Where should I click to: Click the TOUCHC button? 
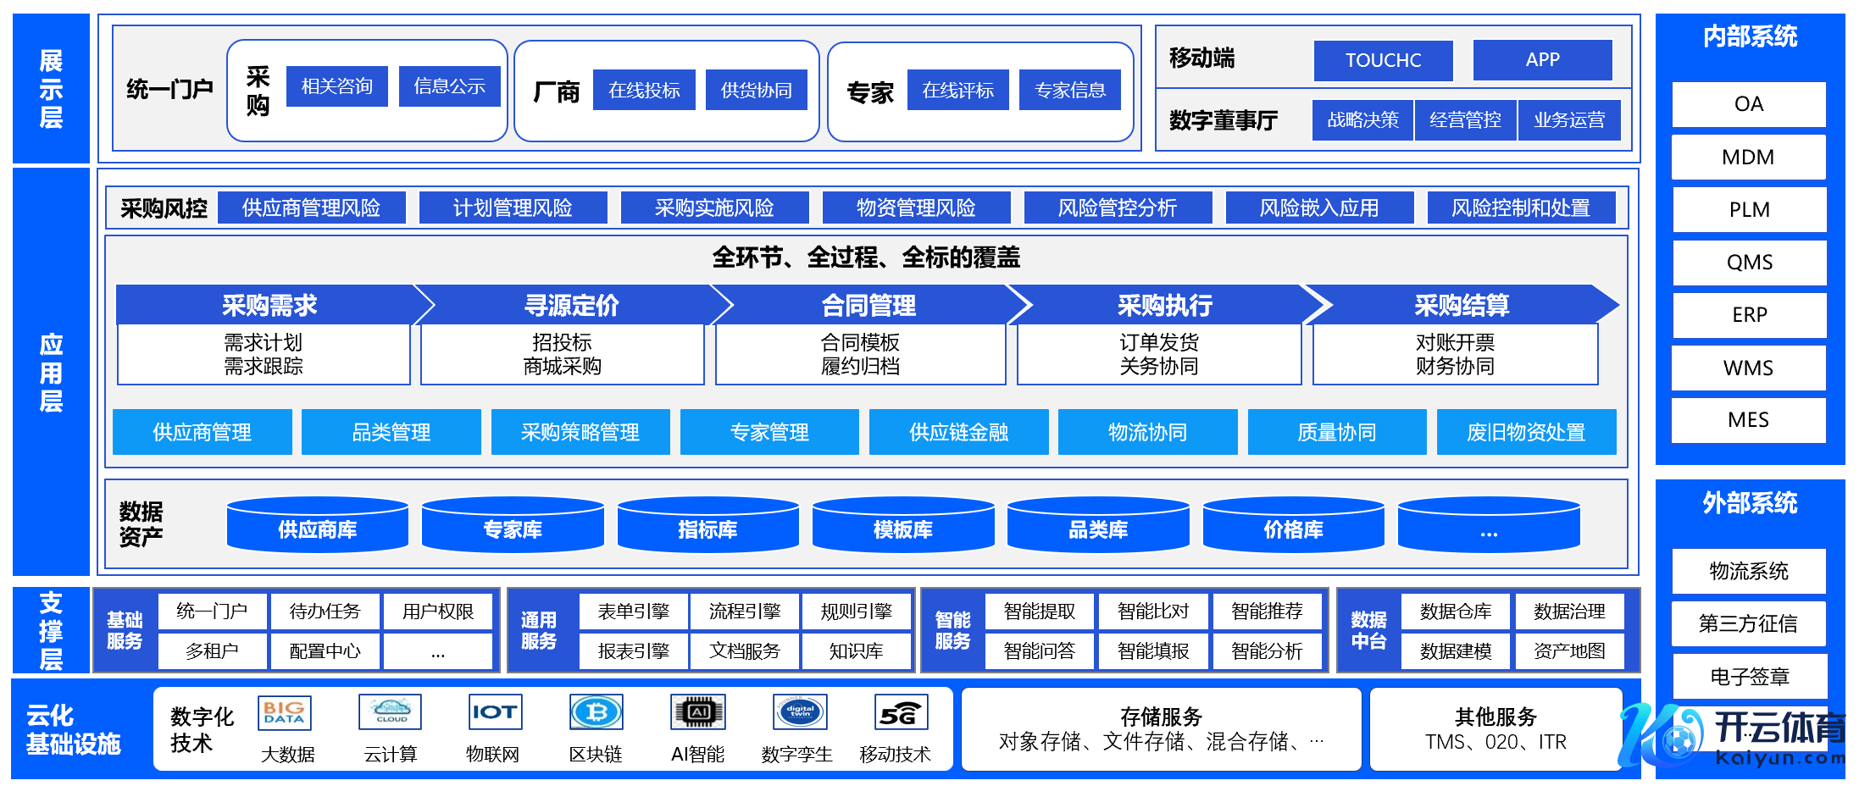1383,60
